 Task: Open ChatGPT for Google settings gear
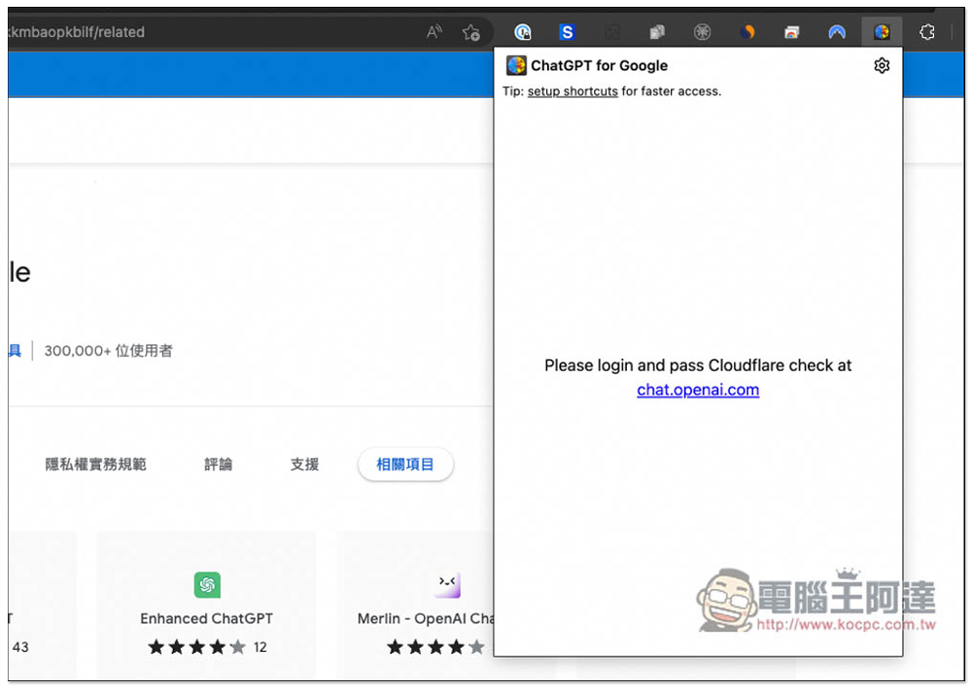[x=882, y=66]
